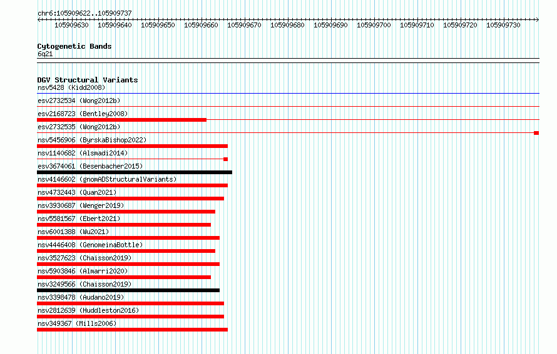Select nsv4732443 (Quan2021) label

[x=77, y=192]
